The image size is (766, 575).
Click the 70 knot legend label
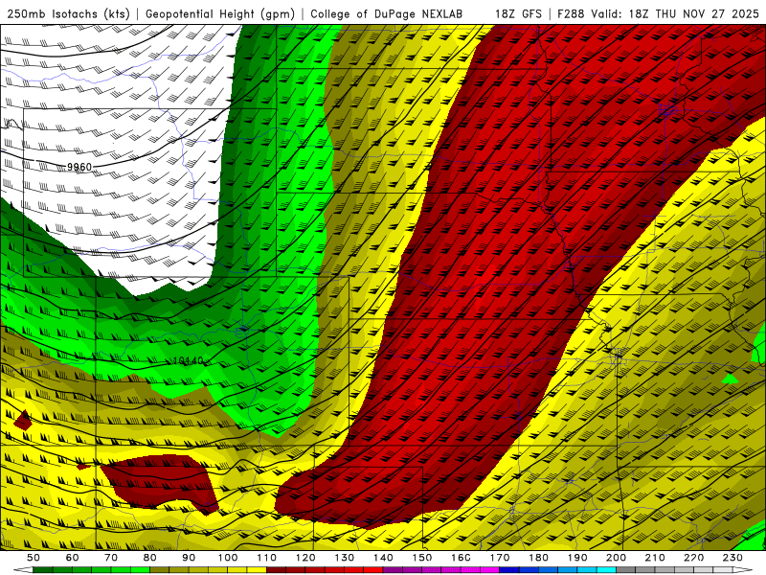click(111, 558)
